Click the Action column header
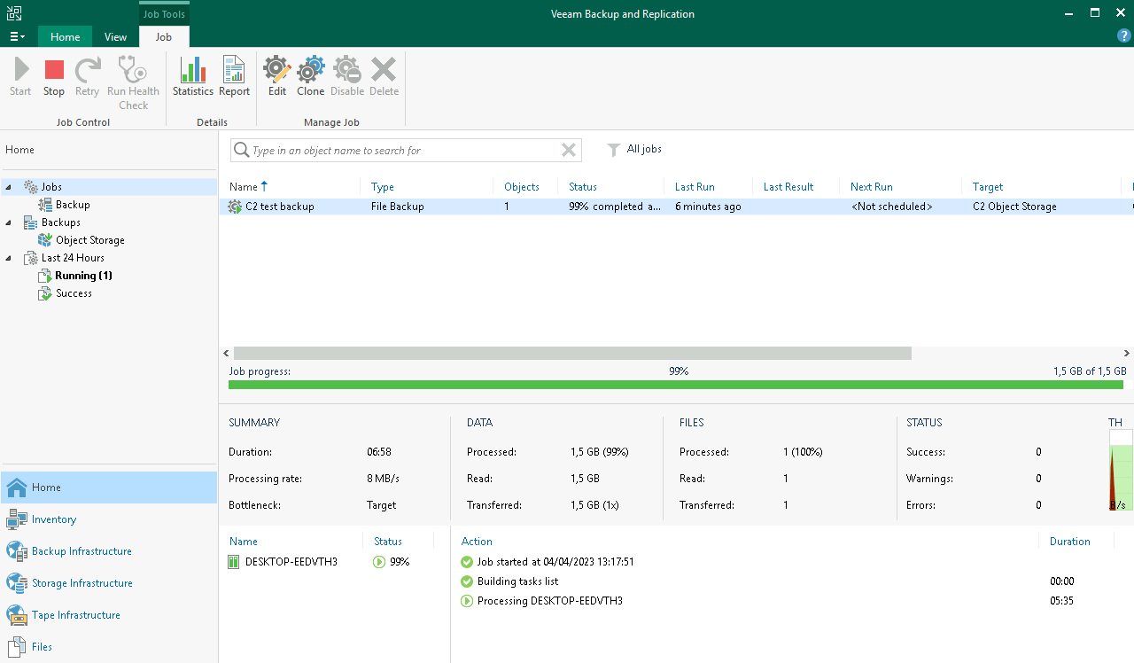1134x663 pixels. click(x=477, y=542)
